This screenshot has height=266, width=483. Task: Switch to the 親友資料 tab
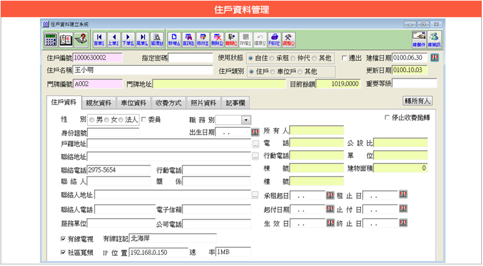pos(98,103)
